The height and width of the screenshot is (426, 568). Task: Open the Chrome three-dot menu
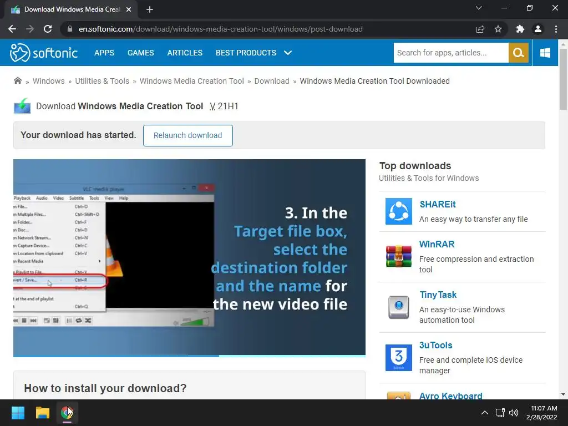(x=556, y=29)
